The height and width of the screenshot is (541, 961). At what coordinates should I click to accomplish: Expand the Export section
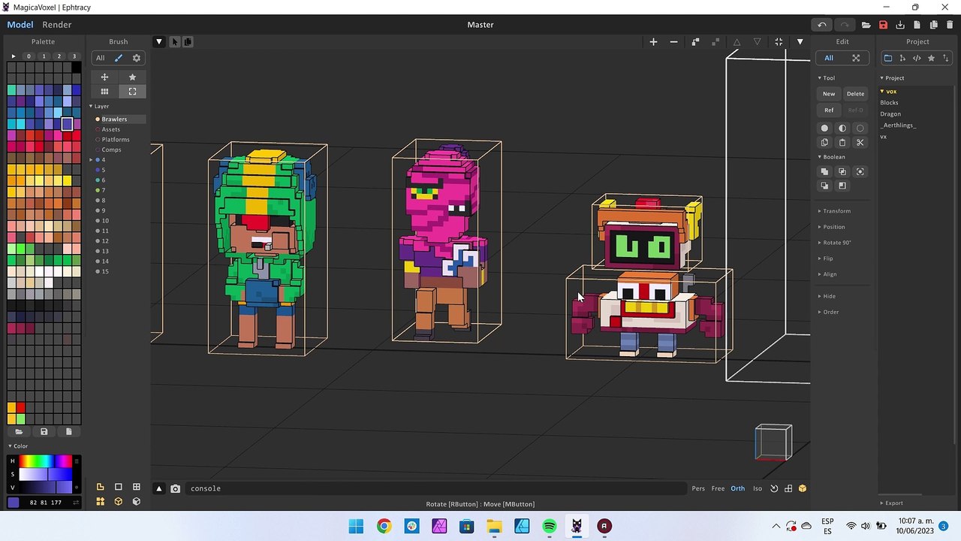pyautogui.click(x=893, y=503)
